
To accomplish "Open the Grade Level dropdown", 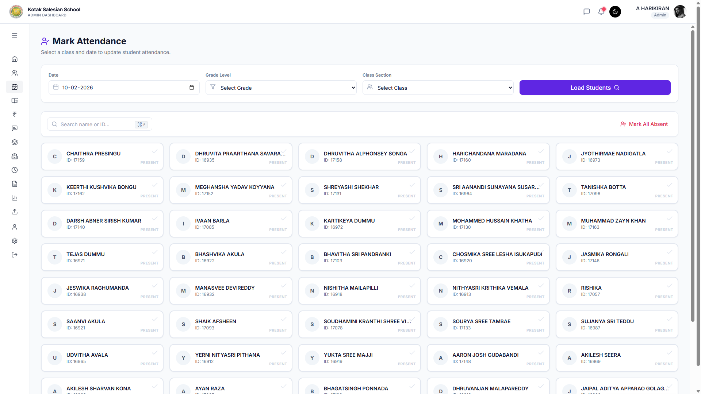I will (x=281, y=88).
